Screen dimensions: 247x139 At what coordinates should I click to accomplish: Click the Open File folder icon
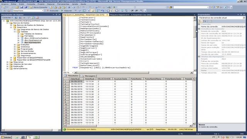17,7
